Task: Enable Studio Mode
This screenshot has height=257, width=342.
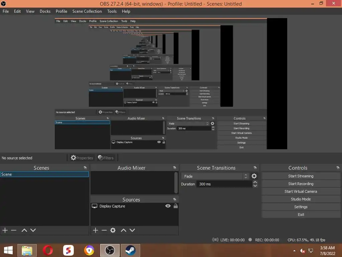Action: (301, 199)
